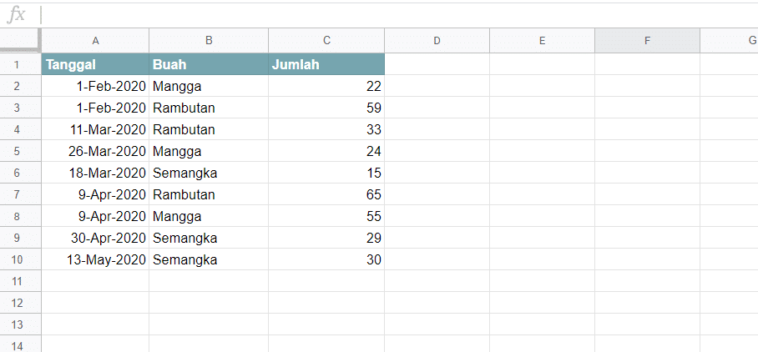
Task: Click the Buah header cell
Action: click(x=209, y=64)
